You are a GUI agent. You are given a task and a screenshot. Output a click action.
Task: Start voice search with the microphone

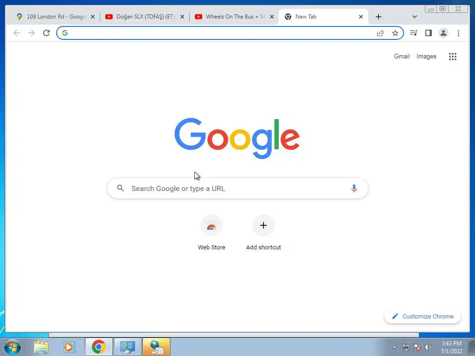click(x=354, y=188)
